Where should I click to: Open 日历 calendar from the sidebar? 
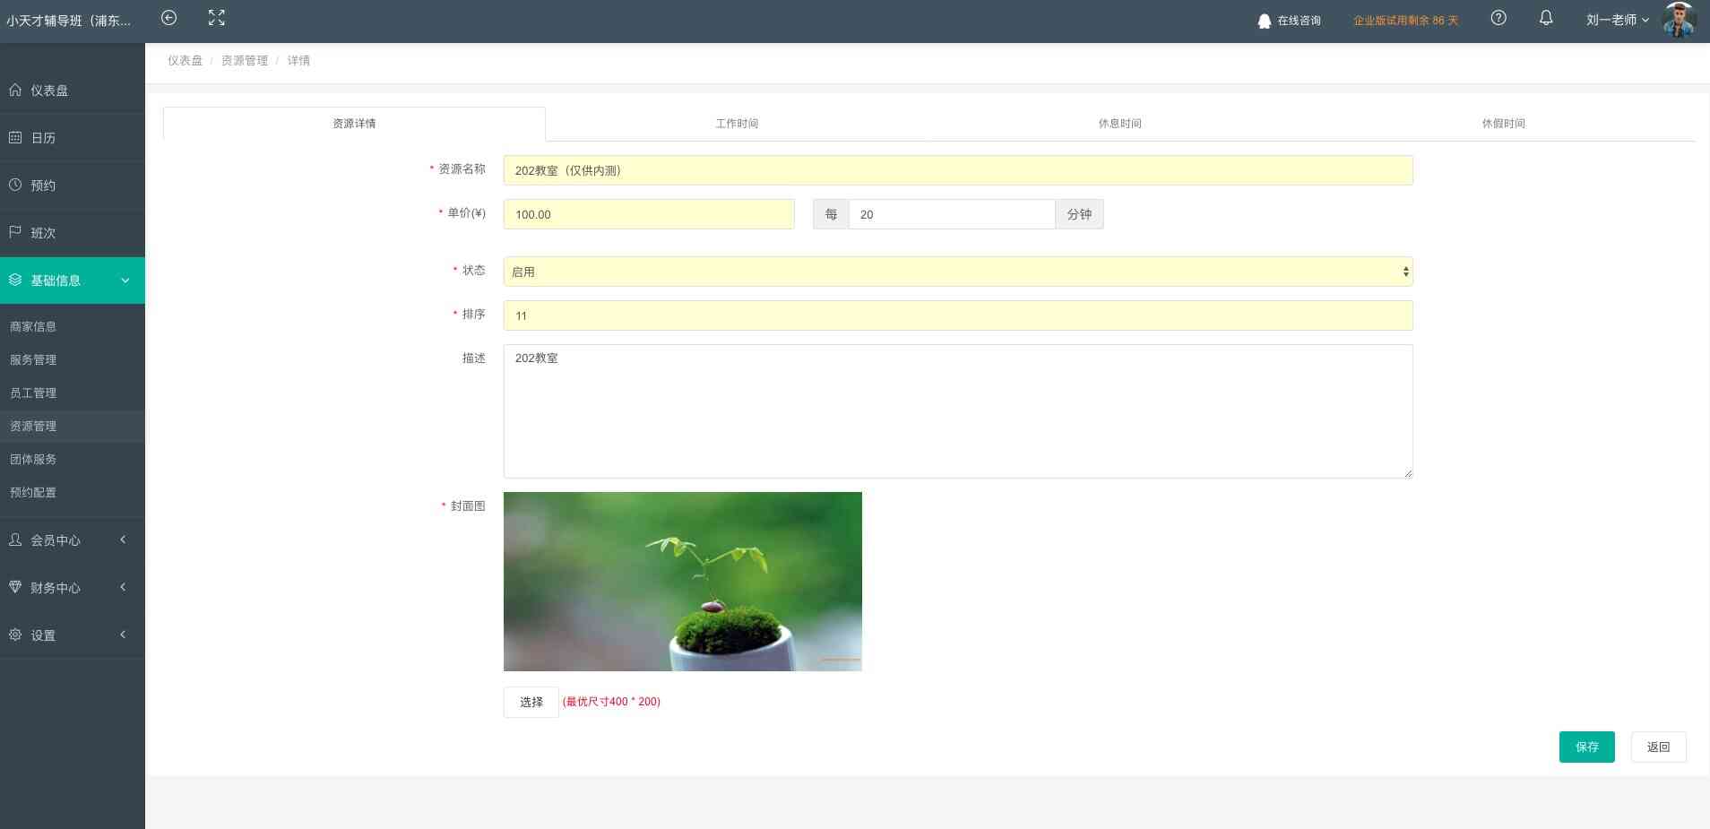43,138
